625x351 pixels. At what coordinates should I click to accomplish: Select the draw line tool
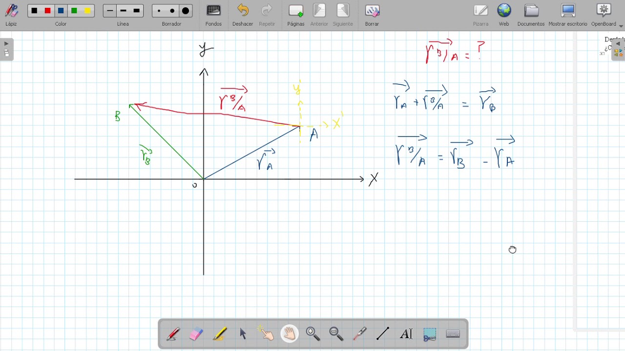click(x=383, y=334)
